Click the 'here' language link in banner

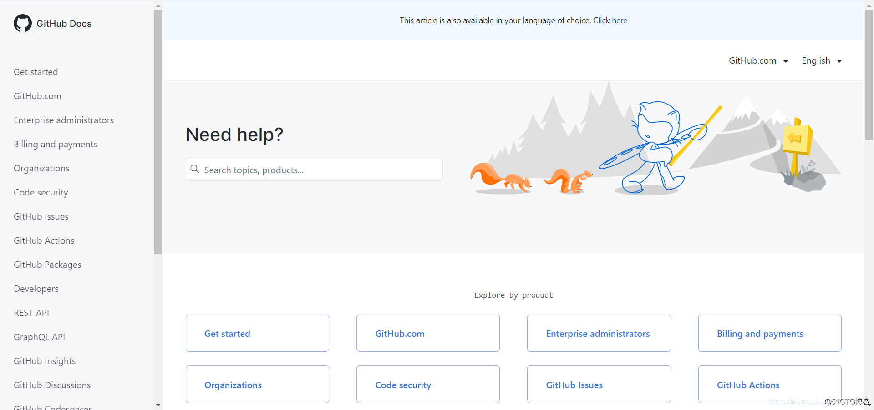[x=619, y=20]
